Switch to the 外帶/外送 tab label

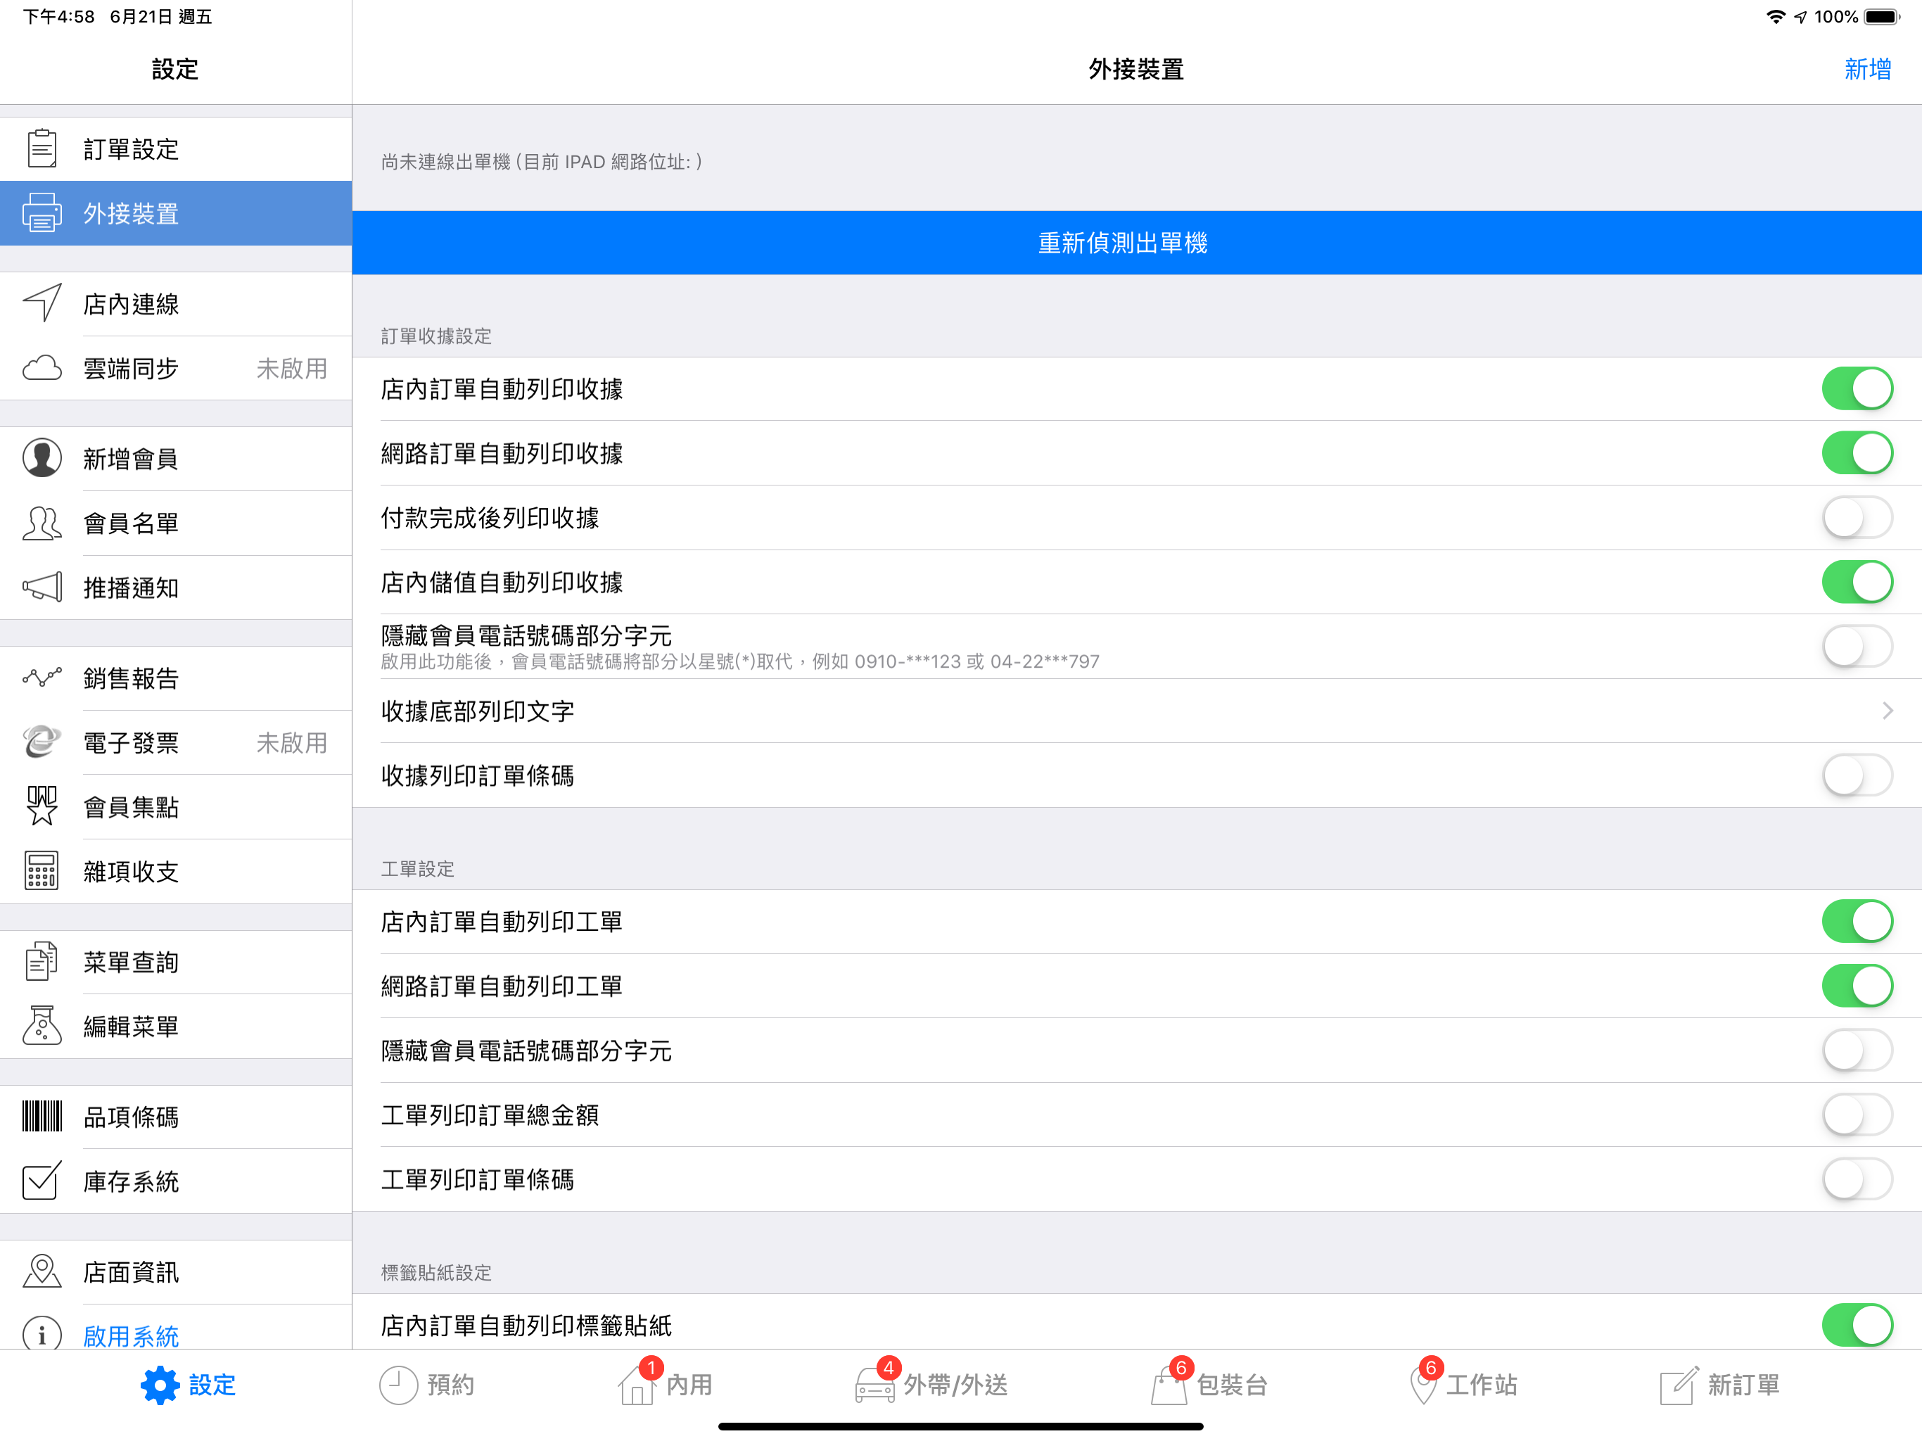[956, 1385]
